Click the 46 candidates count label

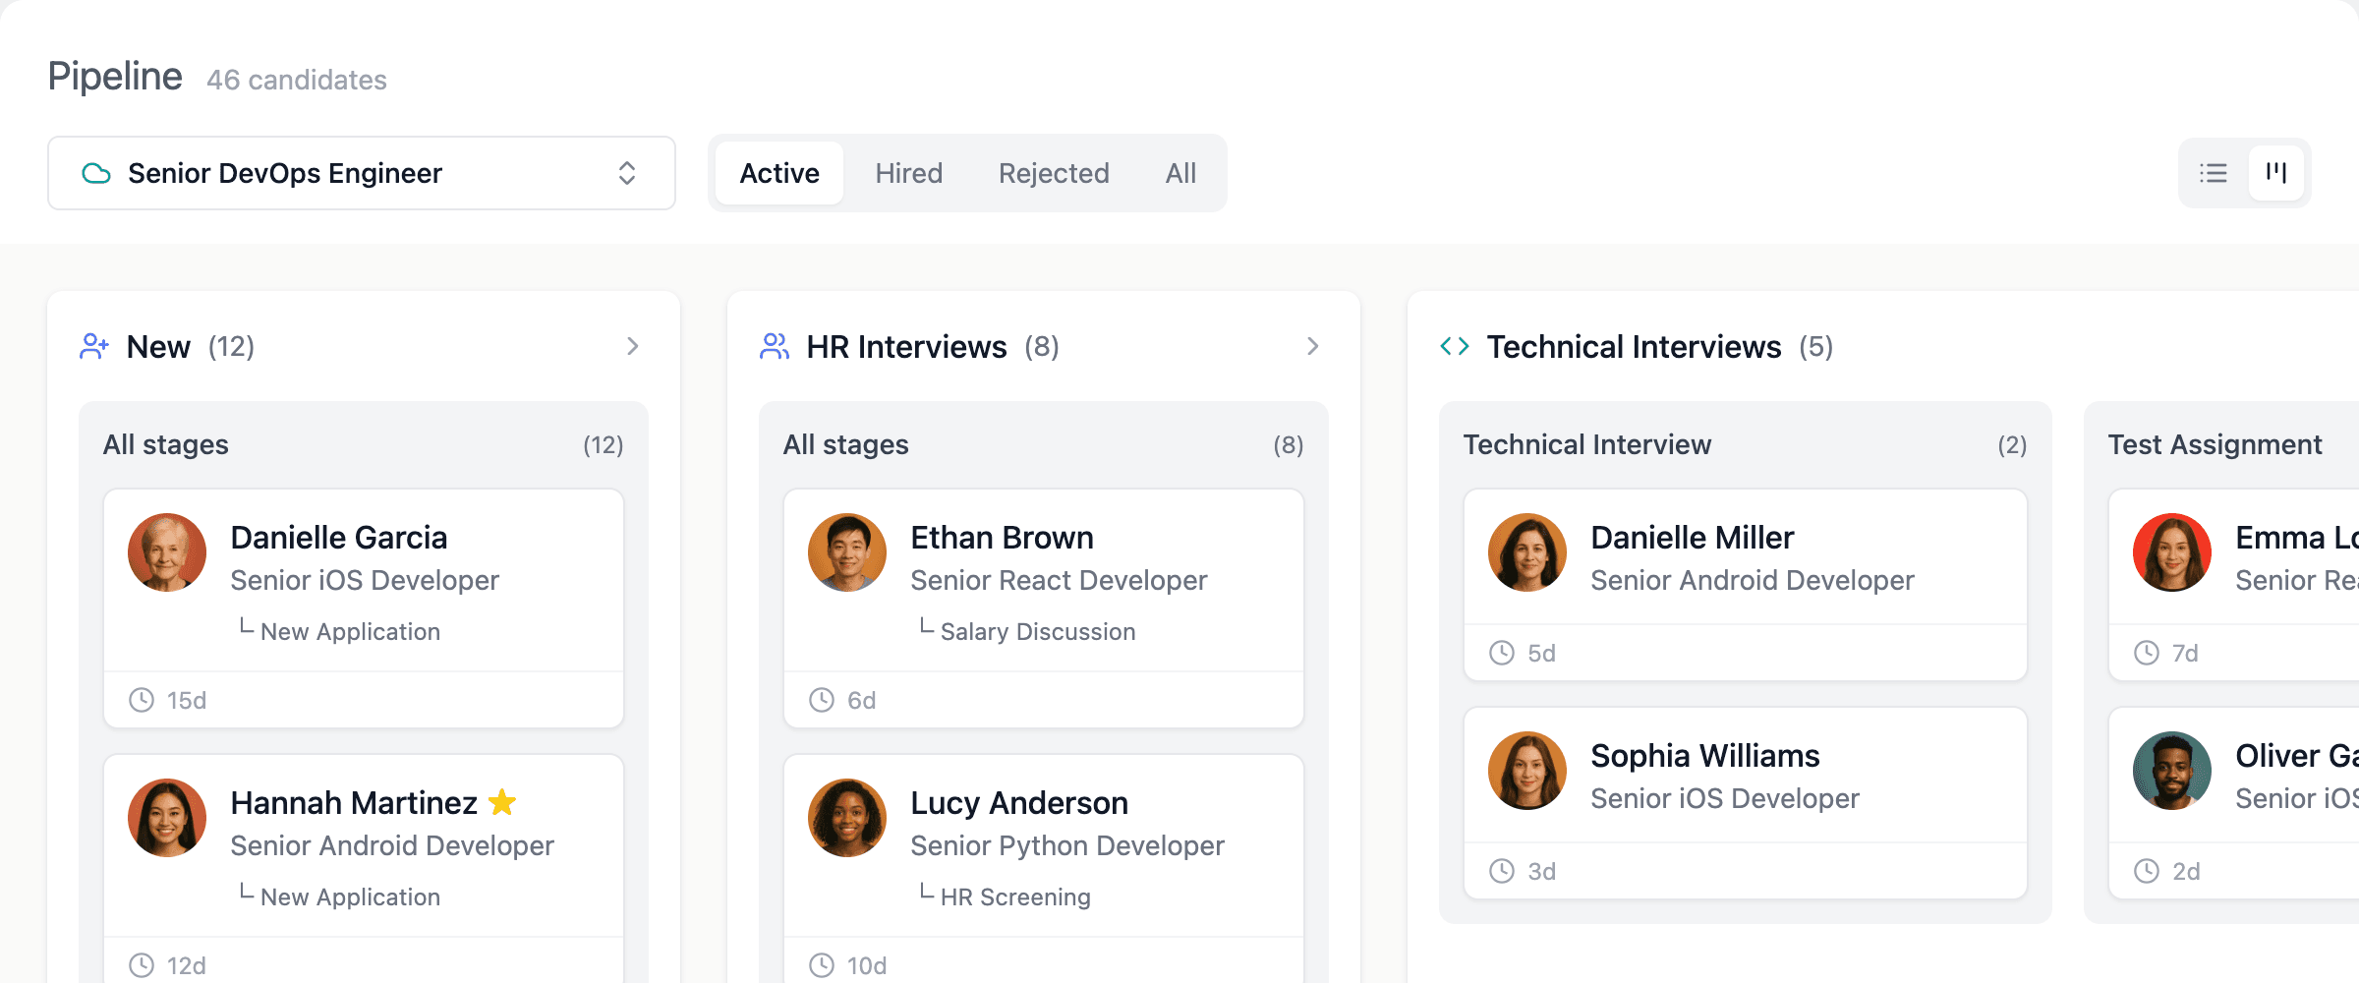pyautogui.click(x=295, y=81)
